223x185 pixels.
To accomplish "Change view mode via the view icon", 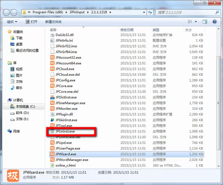I will point(190,22).
